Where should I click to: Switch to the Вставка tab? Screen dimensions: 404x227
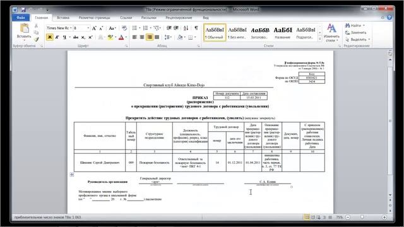[63, 18]
